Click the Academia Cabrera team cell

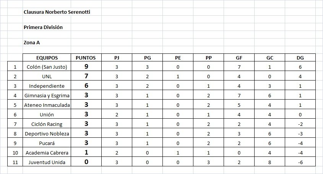click(x=47, y=153)
